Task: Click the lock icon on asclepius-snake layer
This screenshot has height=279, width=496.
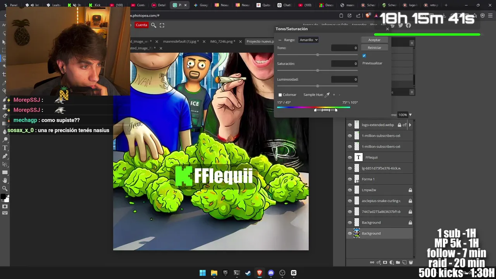Action: [410, 201]
